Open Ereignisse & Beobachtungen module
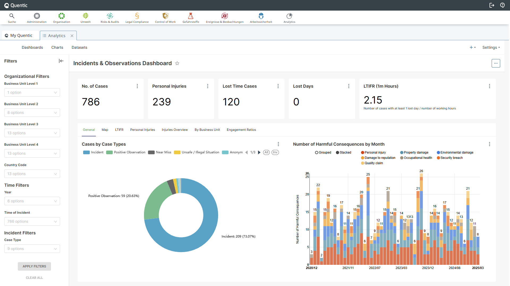 [225, 18]
